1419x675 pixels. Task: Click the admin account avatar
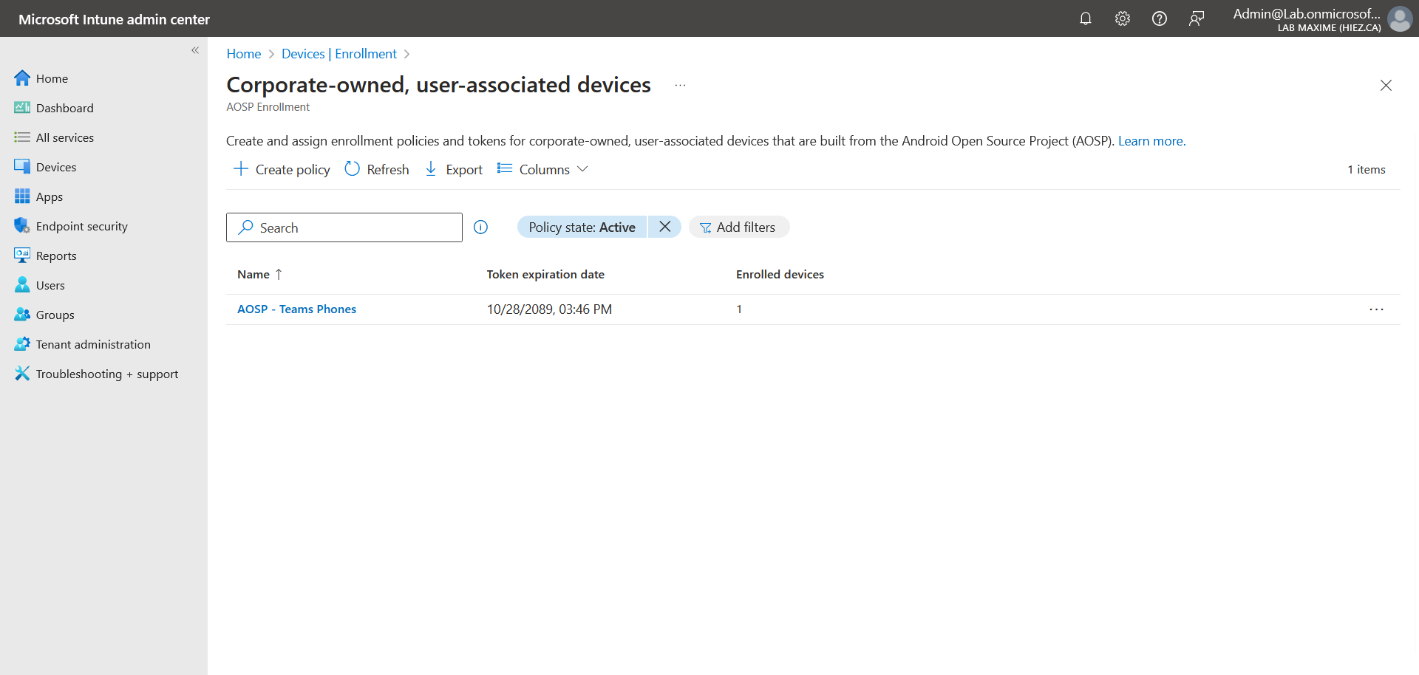pos(1399,18)
